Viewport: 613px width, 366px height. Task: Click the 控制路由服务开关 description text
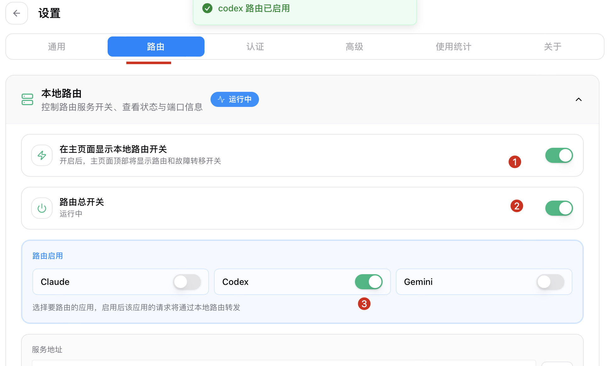122,107
